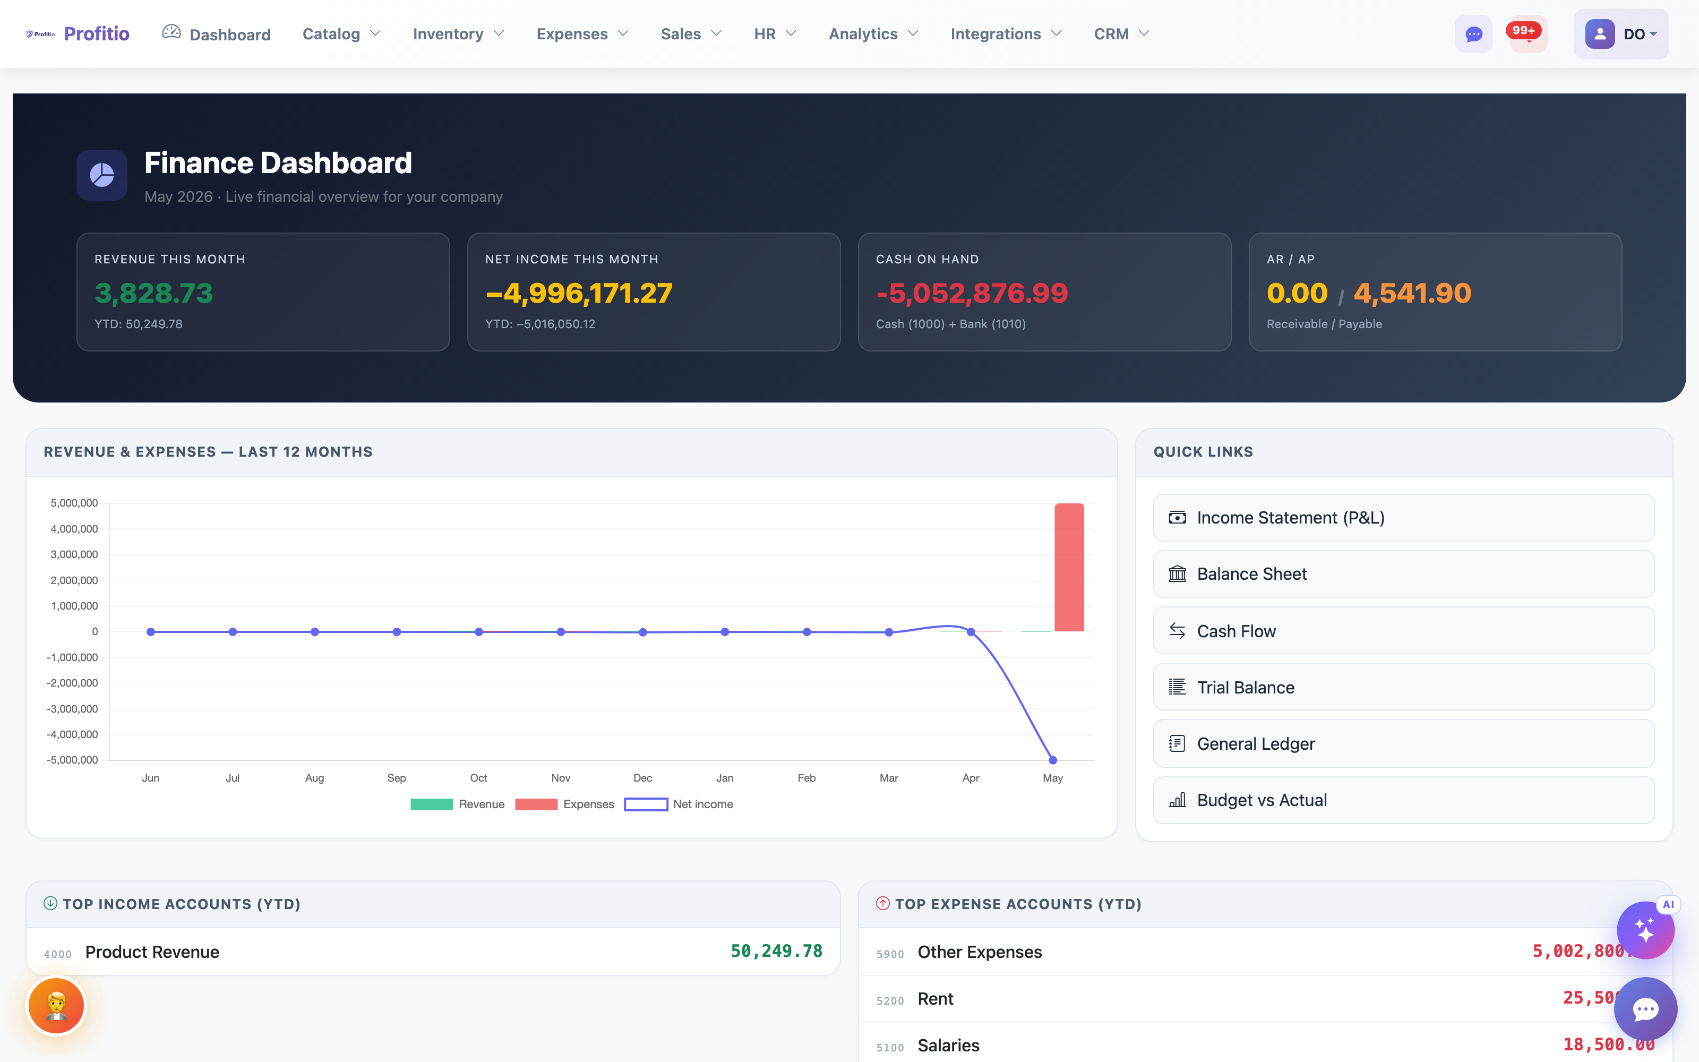Click the Profitio logo
The width and height of the screenshot is (1699, 1062).
[40, 33]
